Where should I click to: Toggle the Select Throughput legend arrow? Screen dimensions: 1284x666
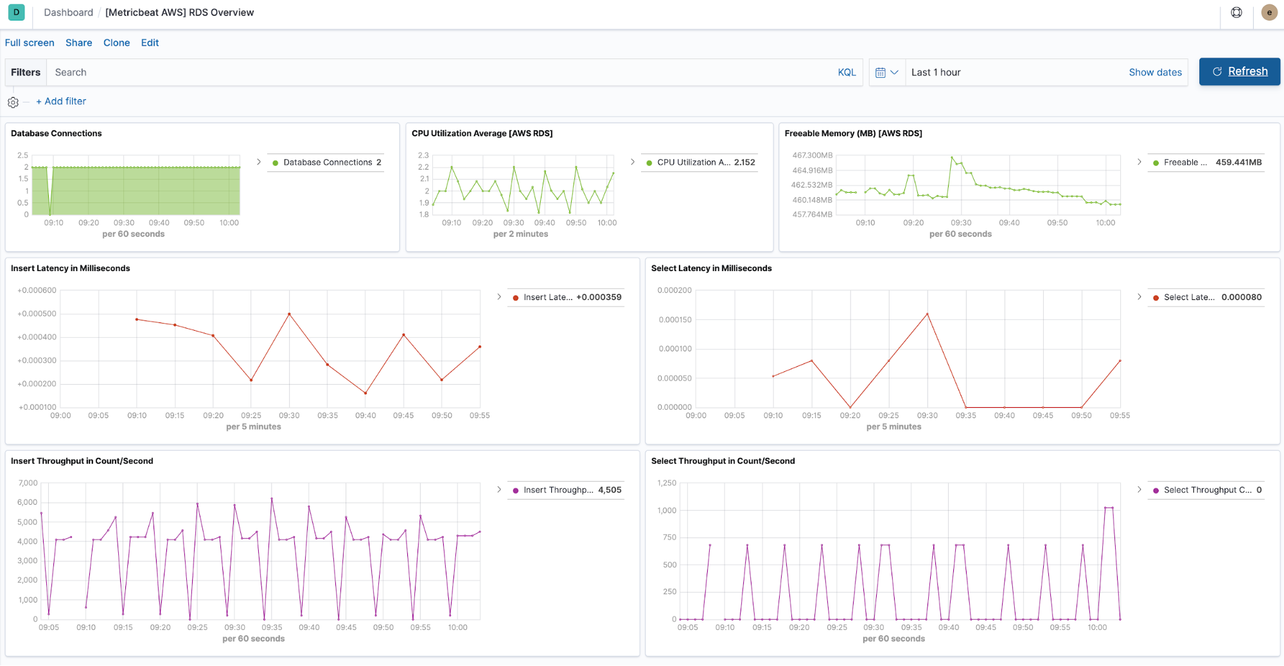point(1139,489)
